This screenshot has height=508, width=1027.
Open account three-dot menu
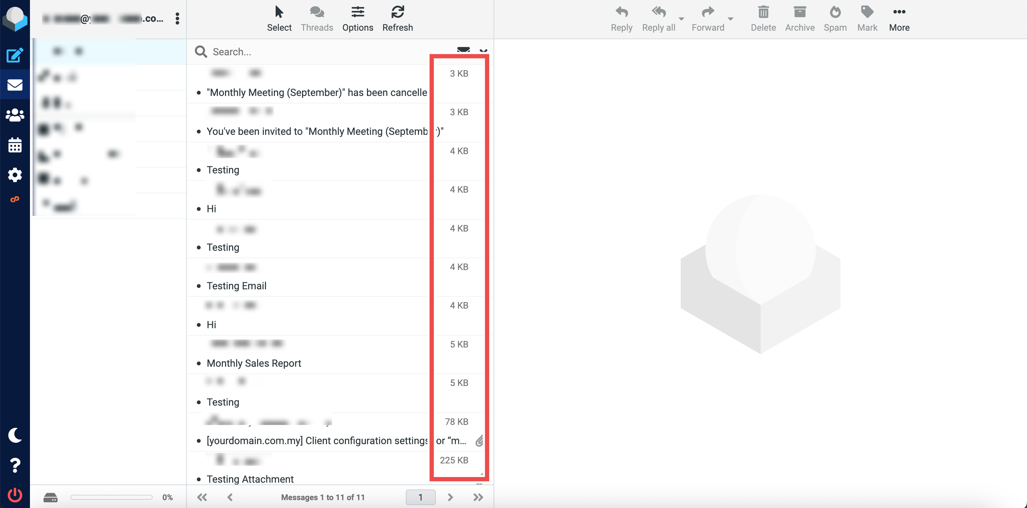[x=178, y=18]
